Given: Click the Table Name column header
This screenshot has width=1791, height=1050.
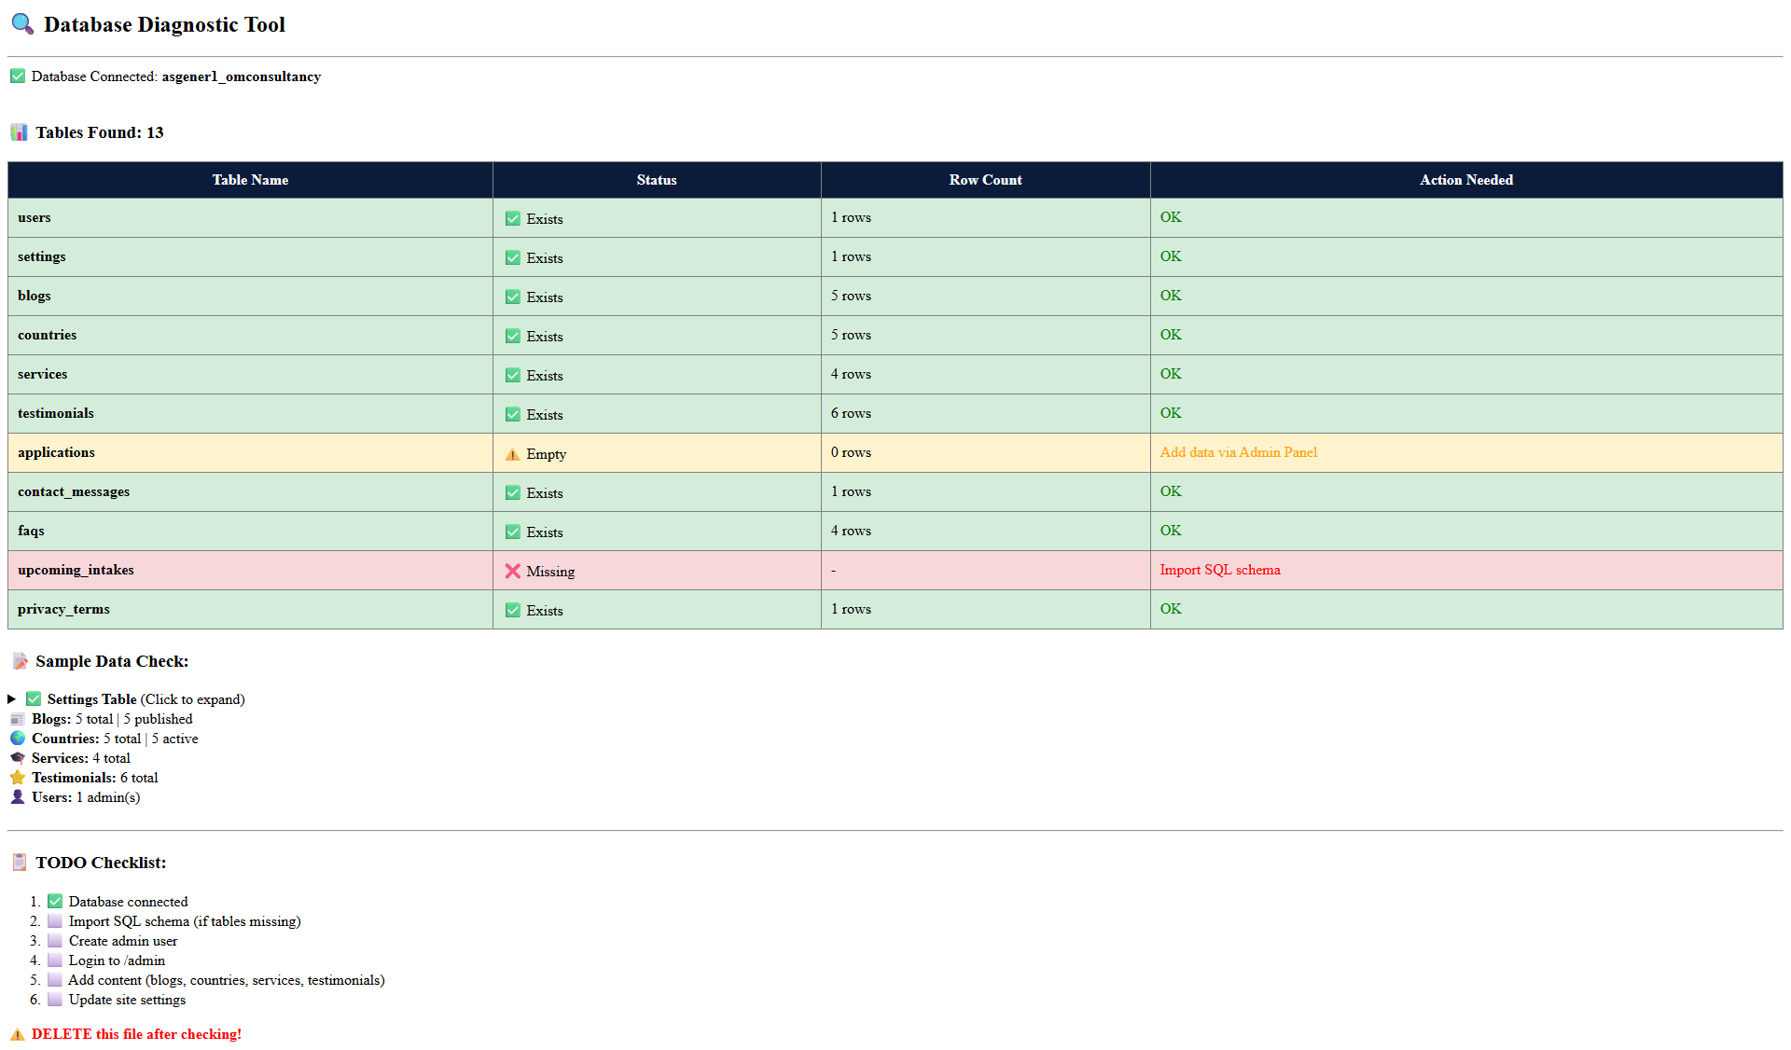Looking at the screenshot, I should click(x=250, y=180).
